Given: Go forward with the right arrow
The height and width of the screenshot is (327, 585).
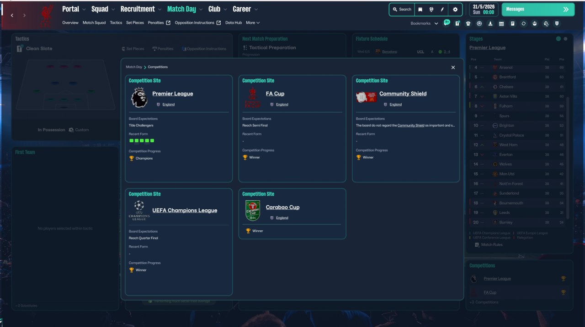Looking at the screenshot, I should pyautogui.click(x=24, y=16).
